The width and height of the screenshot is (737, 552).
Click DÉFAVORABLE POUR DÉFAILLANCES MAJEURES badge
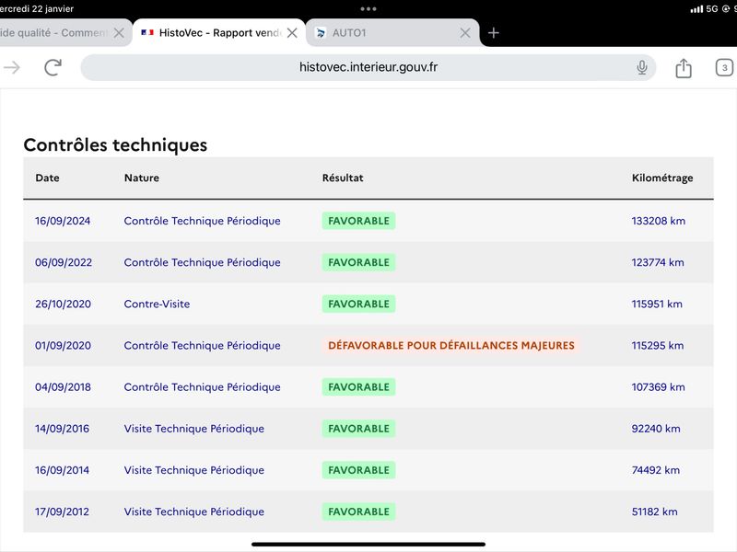451,346
